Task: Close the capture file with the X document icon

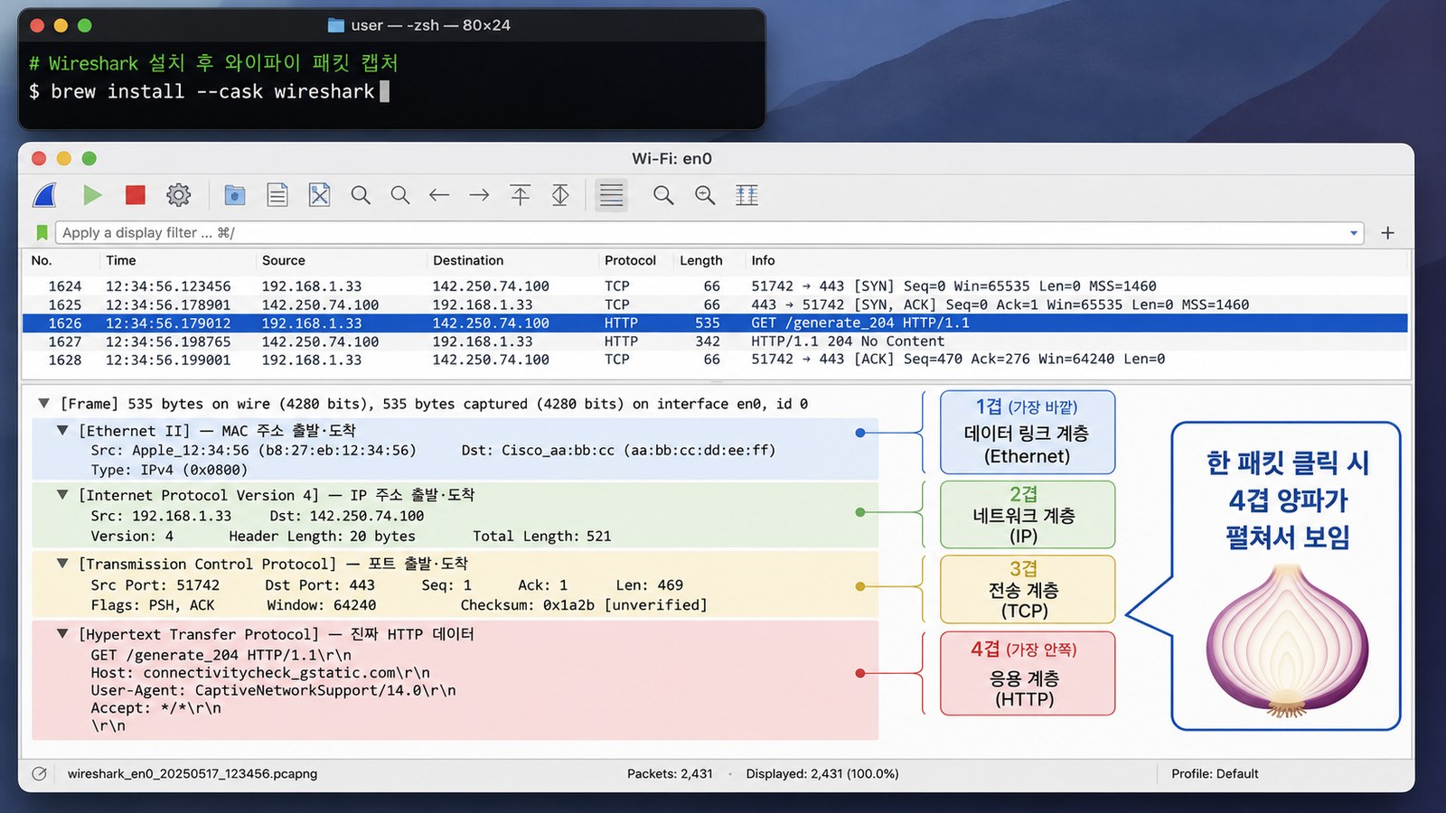Action: point(319,195)
